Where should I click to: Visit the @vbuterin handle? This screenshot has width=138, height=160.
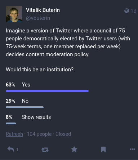point(38,18)
